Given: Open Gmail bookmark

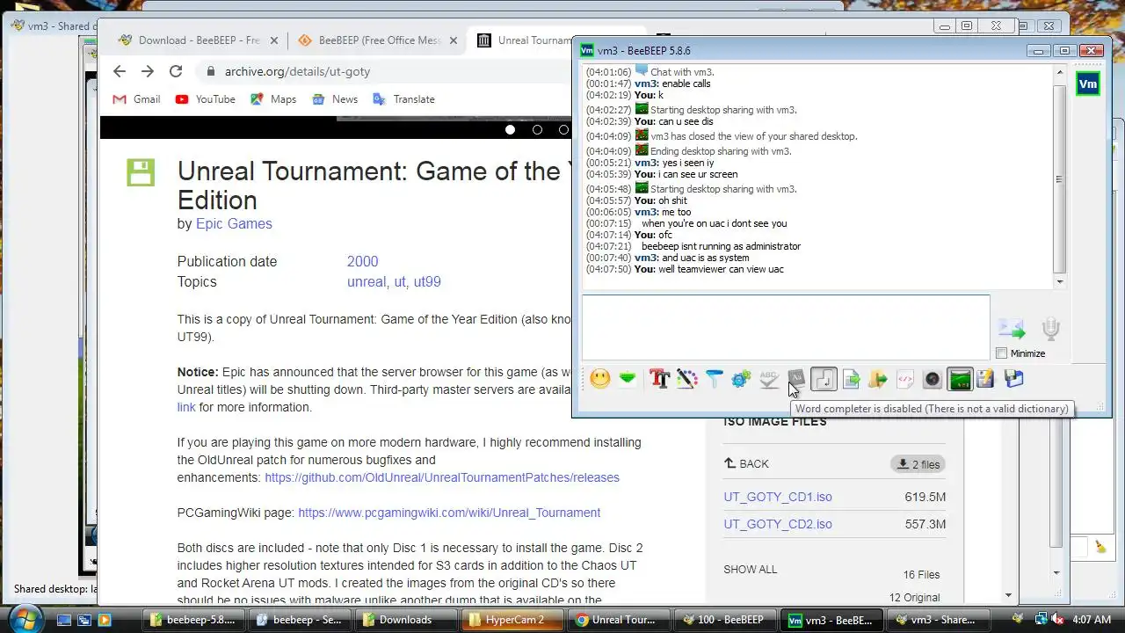Looking at the screenshot, I should pos(136,99).
